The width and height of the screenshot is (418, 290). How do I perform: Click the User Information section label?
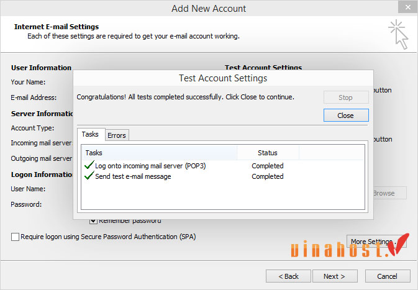(42, 68)
